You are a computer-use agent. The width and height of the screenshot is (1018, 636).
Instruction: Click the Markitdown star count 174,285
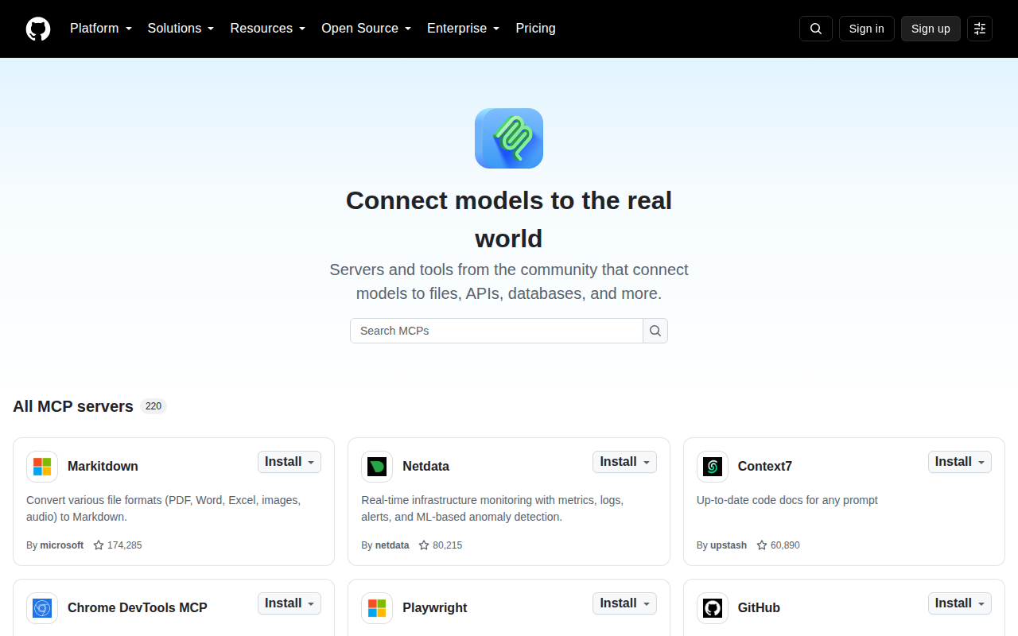tap(118, 545)
